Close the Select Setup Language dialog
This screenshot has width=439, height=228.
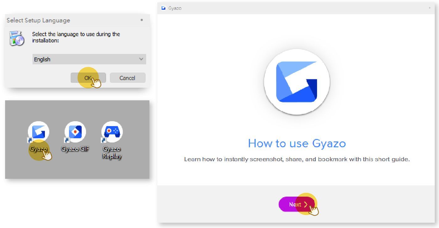point(142,20)
